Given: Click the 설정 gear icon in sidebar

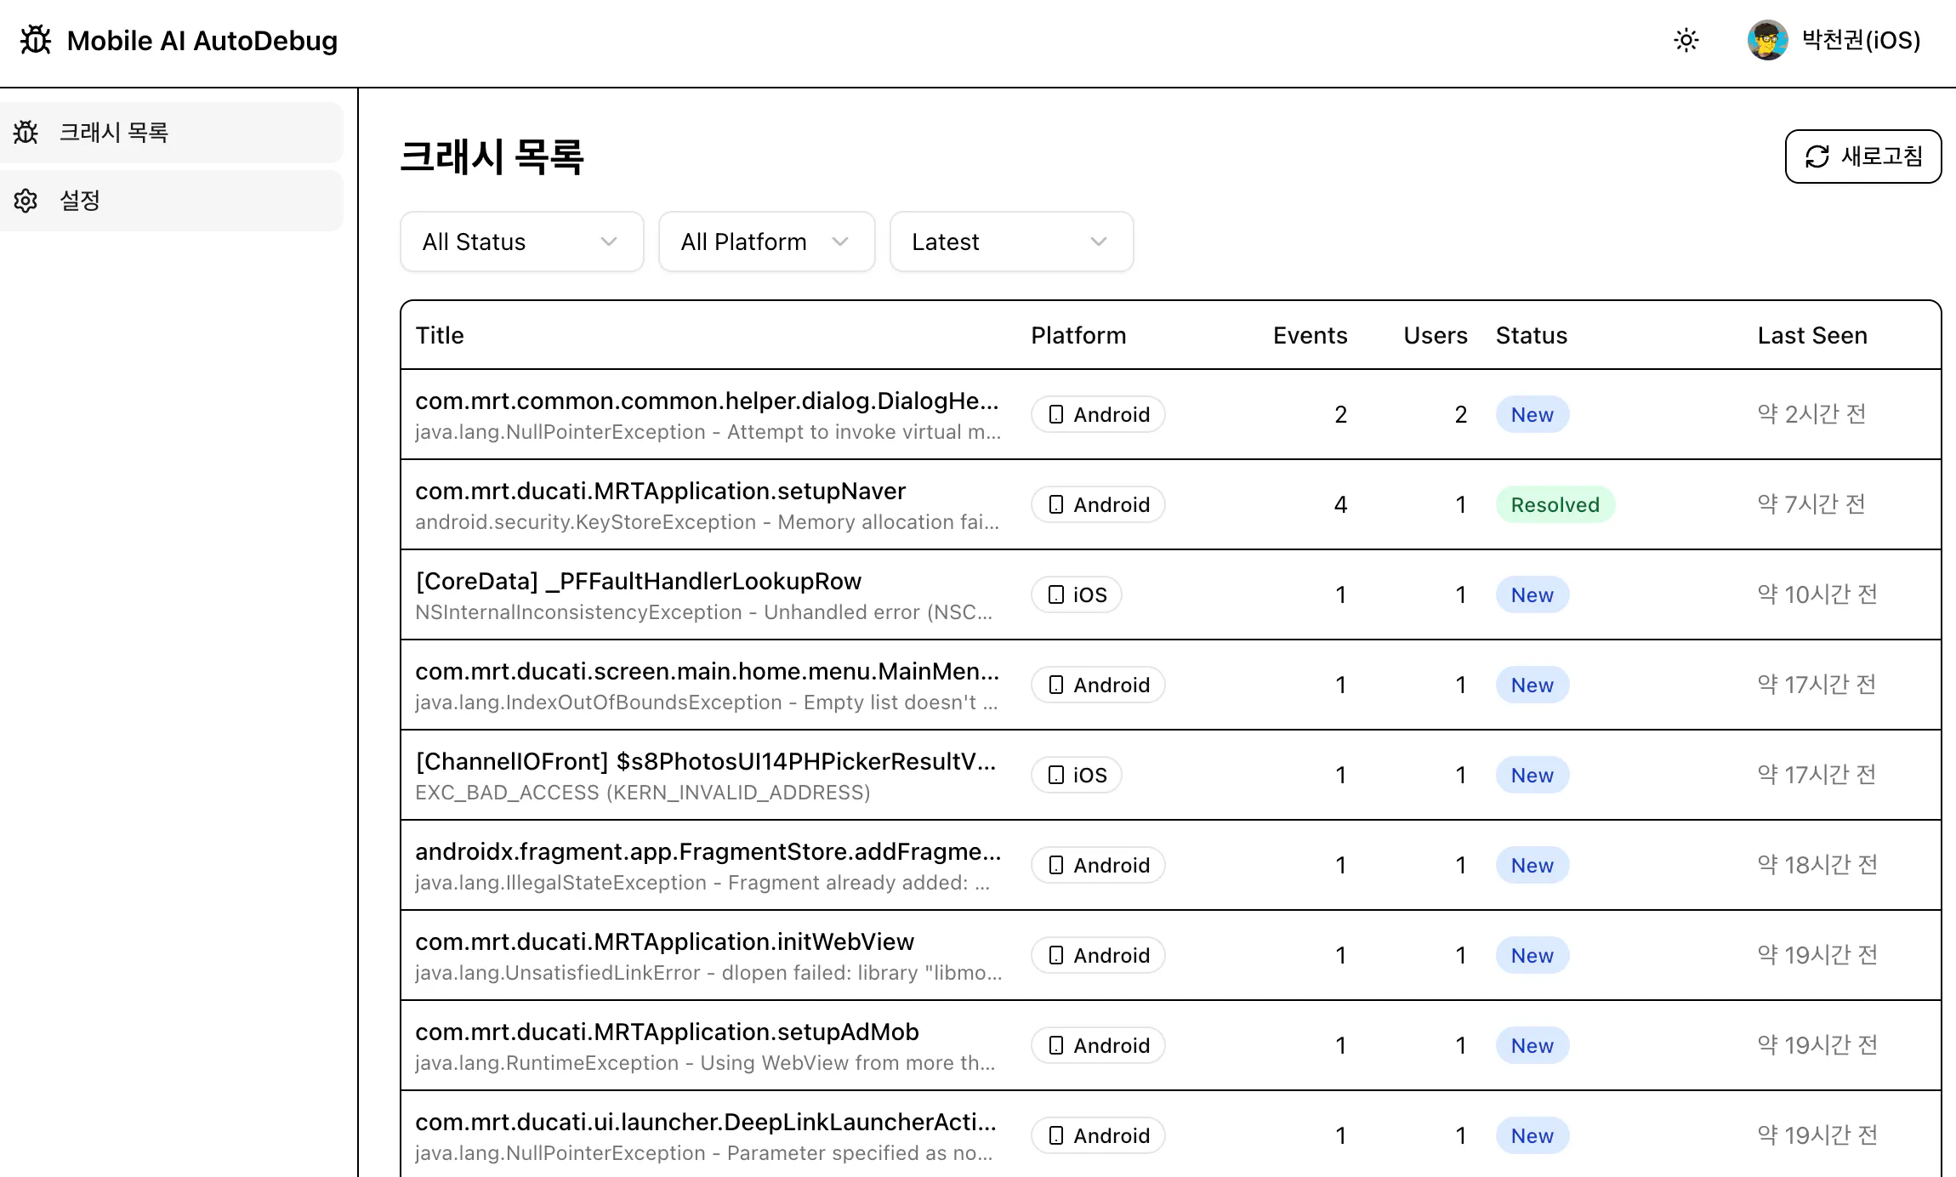Looking at the screenshot, I should point(25,200).
